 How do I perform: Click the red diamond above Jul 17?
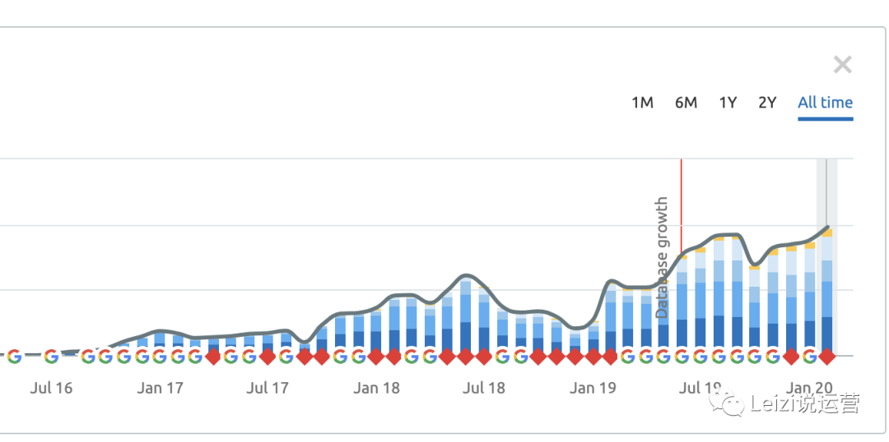[x=268, y=357]
